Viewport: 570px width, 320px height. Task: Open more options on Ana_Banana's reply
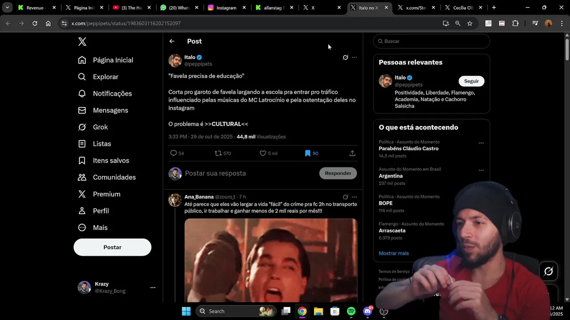354,197
